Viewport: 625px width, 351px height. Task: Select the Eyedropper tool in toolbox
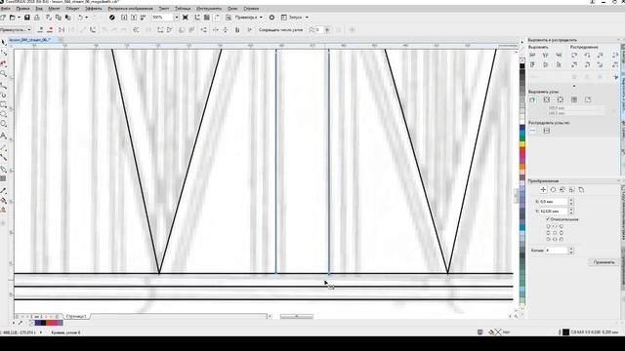(x=4, y=191)
